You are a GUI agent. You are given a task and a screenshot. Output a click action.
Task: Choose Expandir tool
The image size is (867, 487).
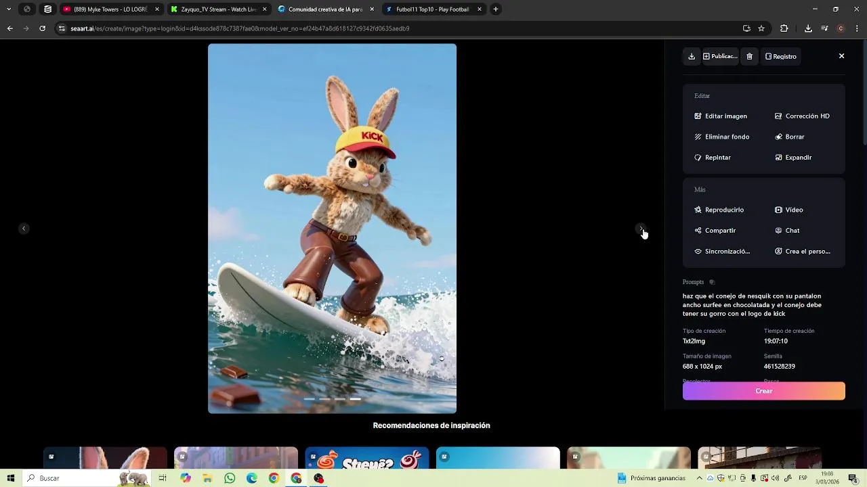[793, 158]
